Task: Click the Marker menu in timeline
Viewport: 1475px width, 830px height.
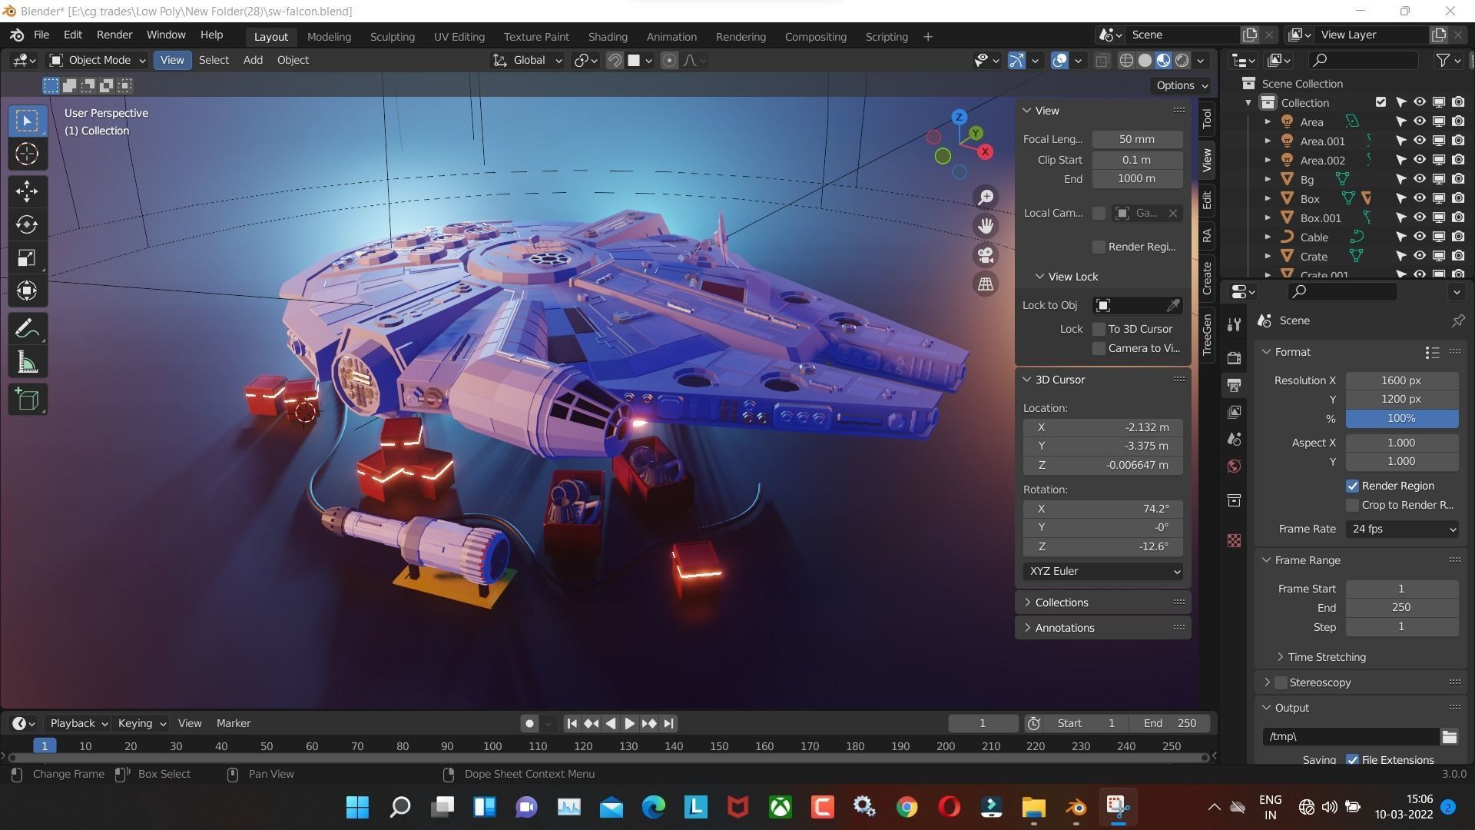Action: click(x=234, y=723)
